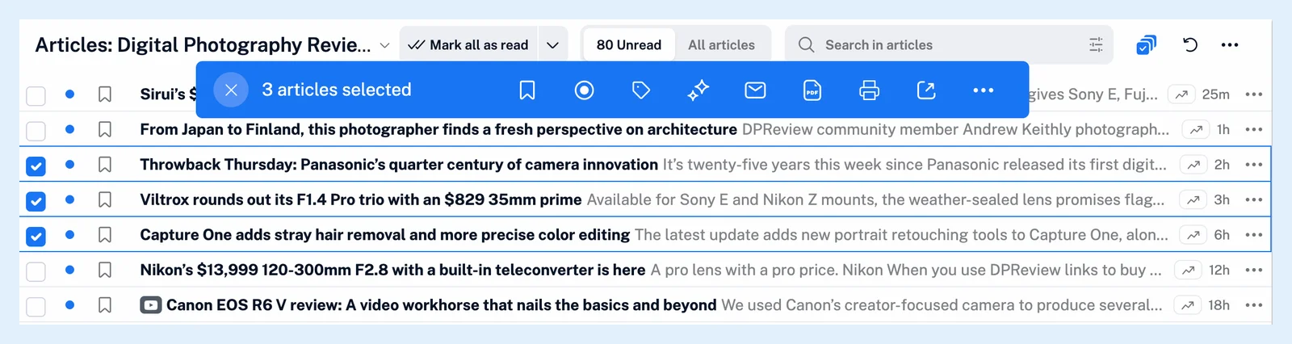
Task: Print the selected articles
Action: (869, 90)
